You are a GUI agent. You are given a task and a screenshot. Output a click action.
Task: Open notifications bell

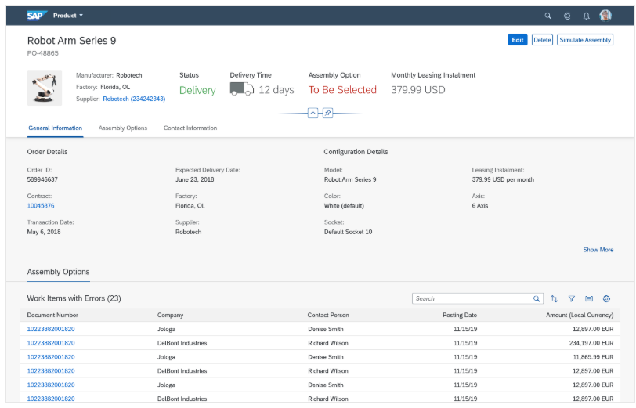[x=586, y=16]
